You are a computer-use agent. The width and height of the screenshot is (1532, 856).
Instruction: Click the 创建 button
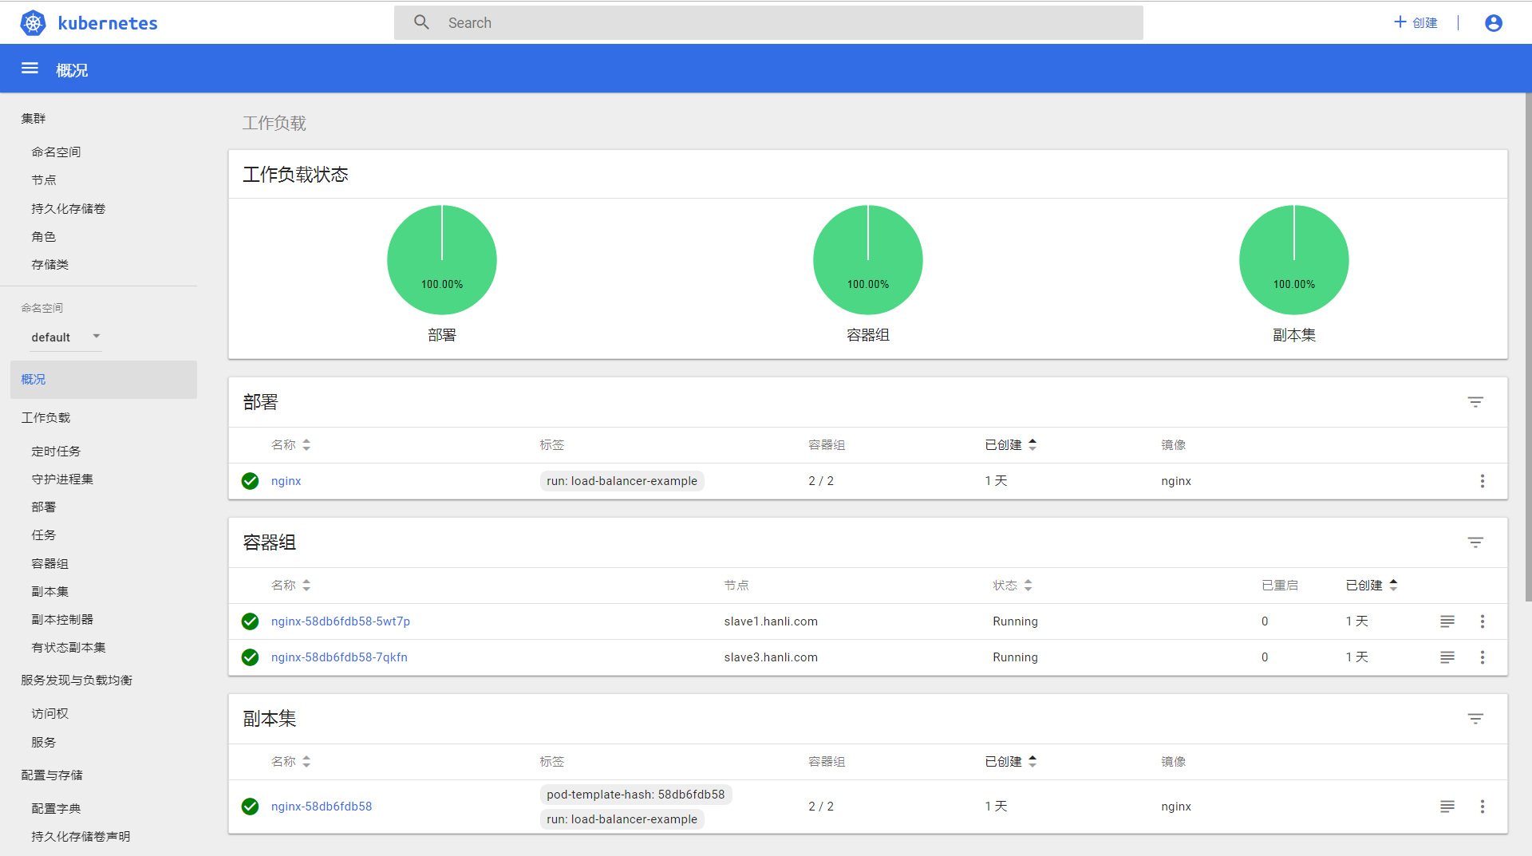pos(1416,22)
